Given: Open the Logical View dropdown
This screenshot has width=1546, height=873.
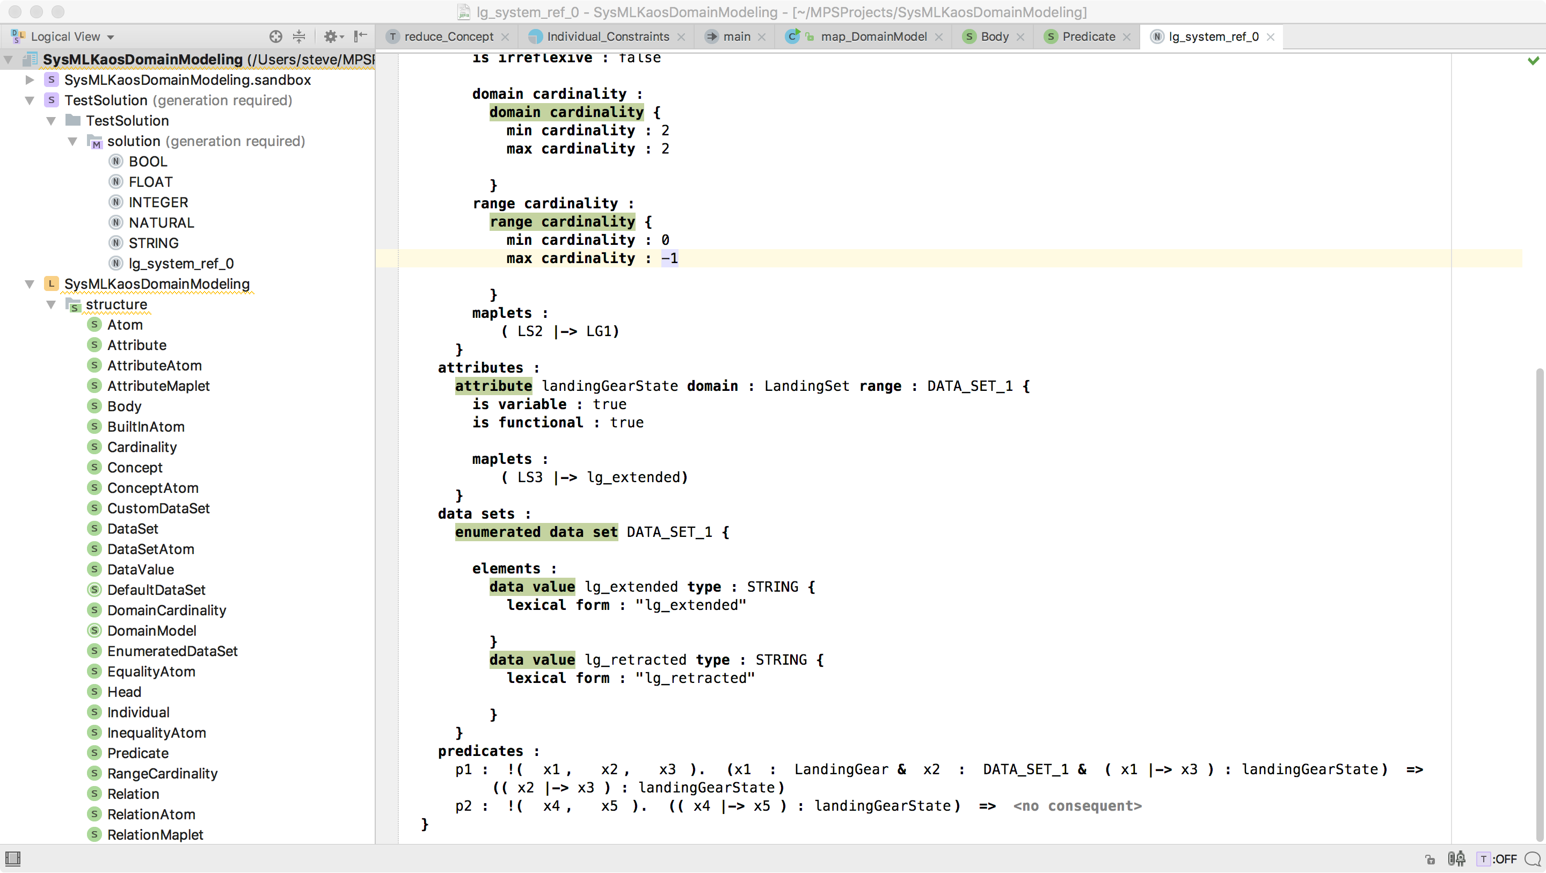Looking at the screenshot, I should (72, 37).
